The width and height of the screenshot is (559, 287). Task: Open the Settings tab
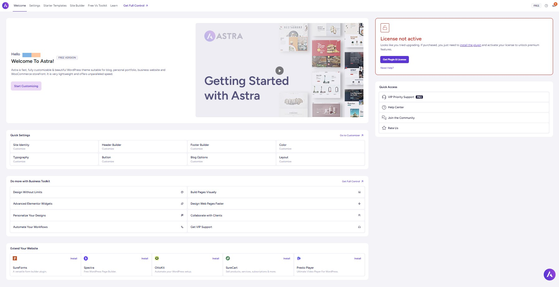(35, 6)
